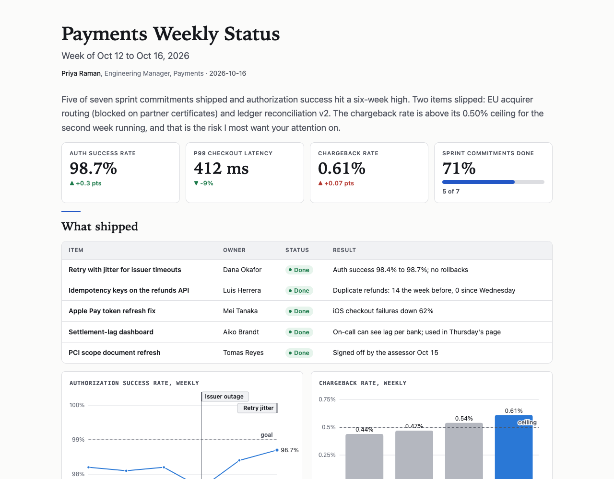Click the STATUS column header

tap(297, 250)
